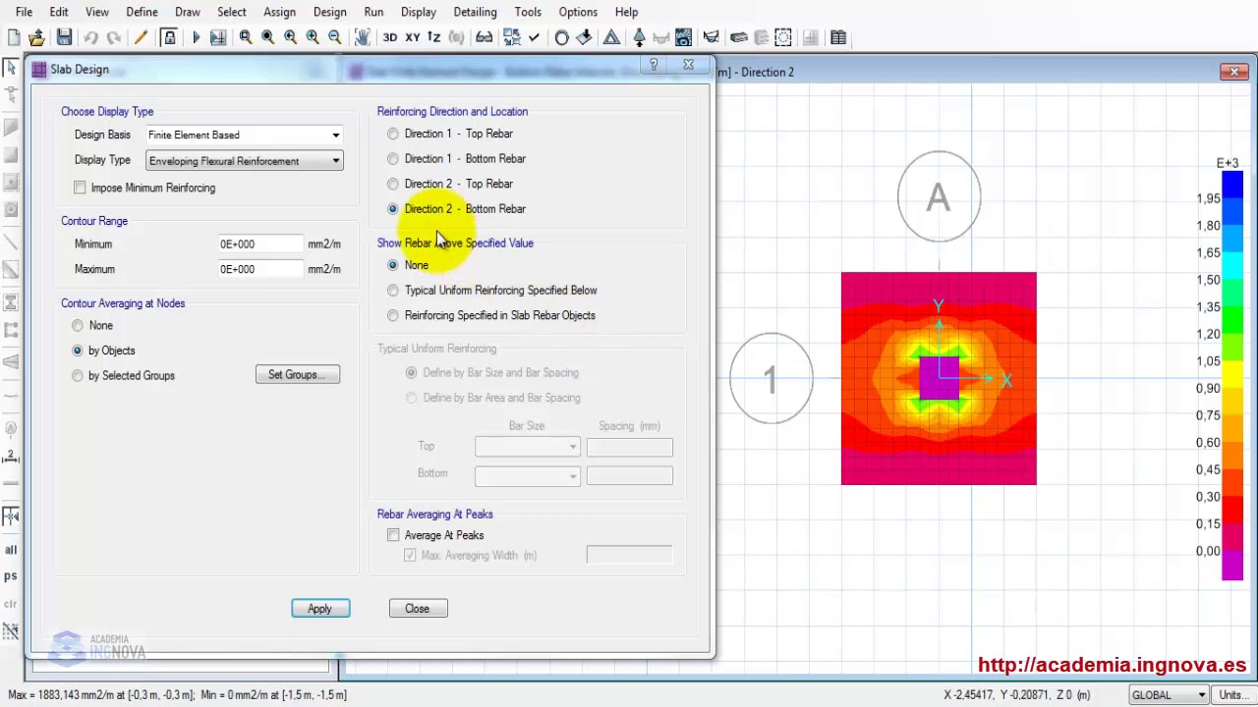Open the Display menu
Screen dimensions: 1258x707
(419, 12)
